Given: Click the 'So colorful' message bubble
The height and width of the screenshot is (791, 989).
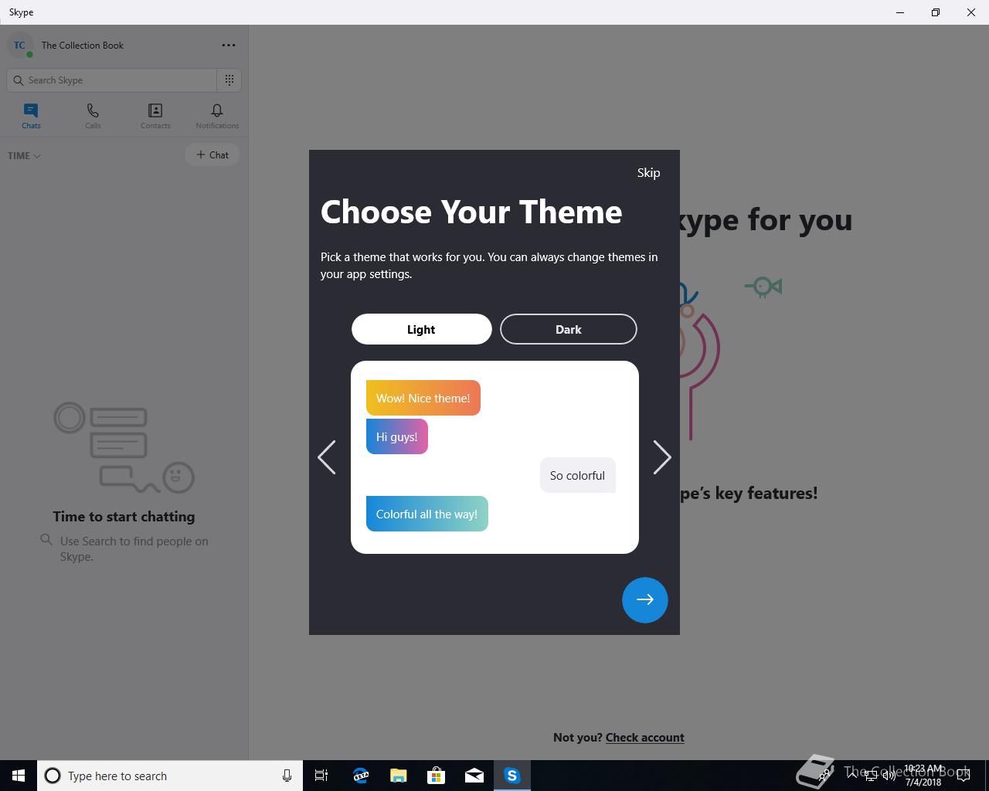Looking at the screenshot, I should click(578, 476).
